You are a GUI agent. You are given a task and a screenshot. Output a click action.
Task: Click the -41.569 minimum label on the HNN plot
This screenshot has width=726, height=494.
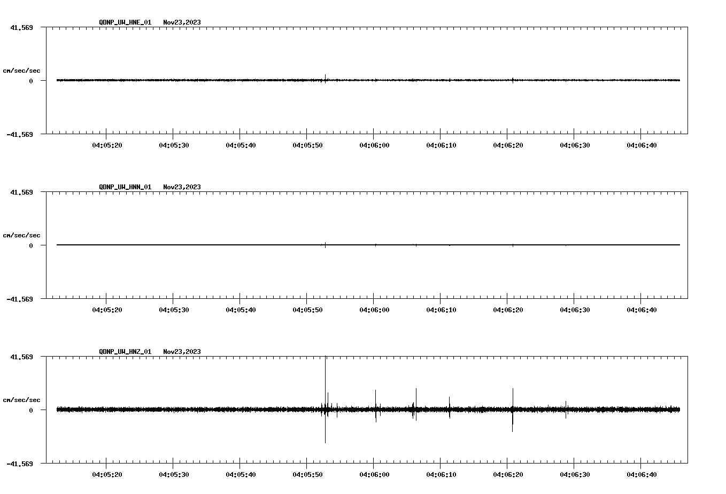point(20,299)
